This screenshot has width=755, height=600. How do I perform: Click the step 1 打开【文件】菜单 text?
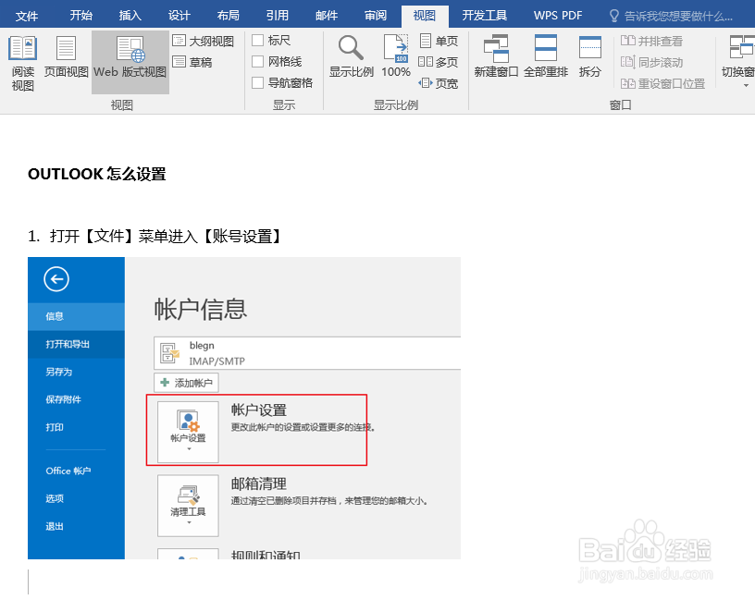pos(155,237)
